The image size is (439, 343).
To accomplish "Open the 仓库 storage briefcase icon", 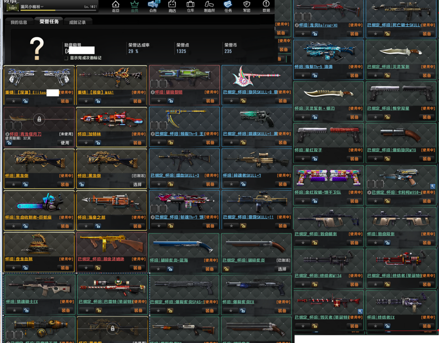I will pos(190,6).
